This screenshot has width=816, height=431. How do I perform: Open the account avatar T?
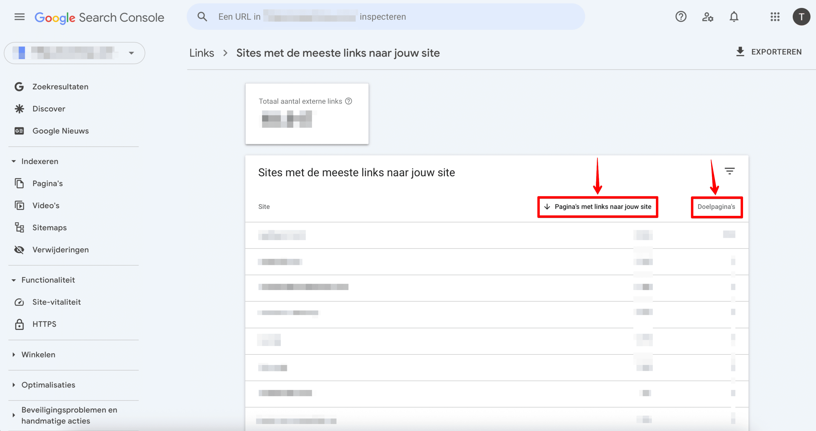tap(801, 17)
